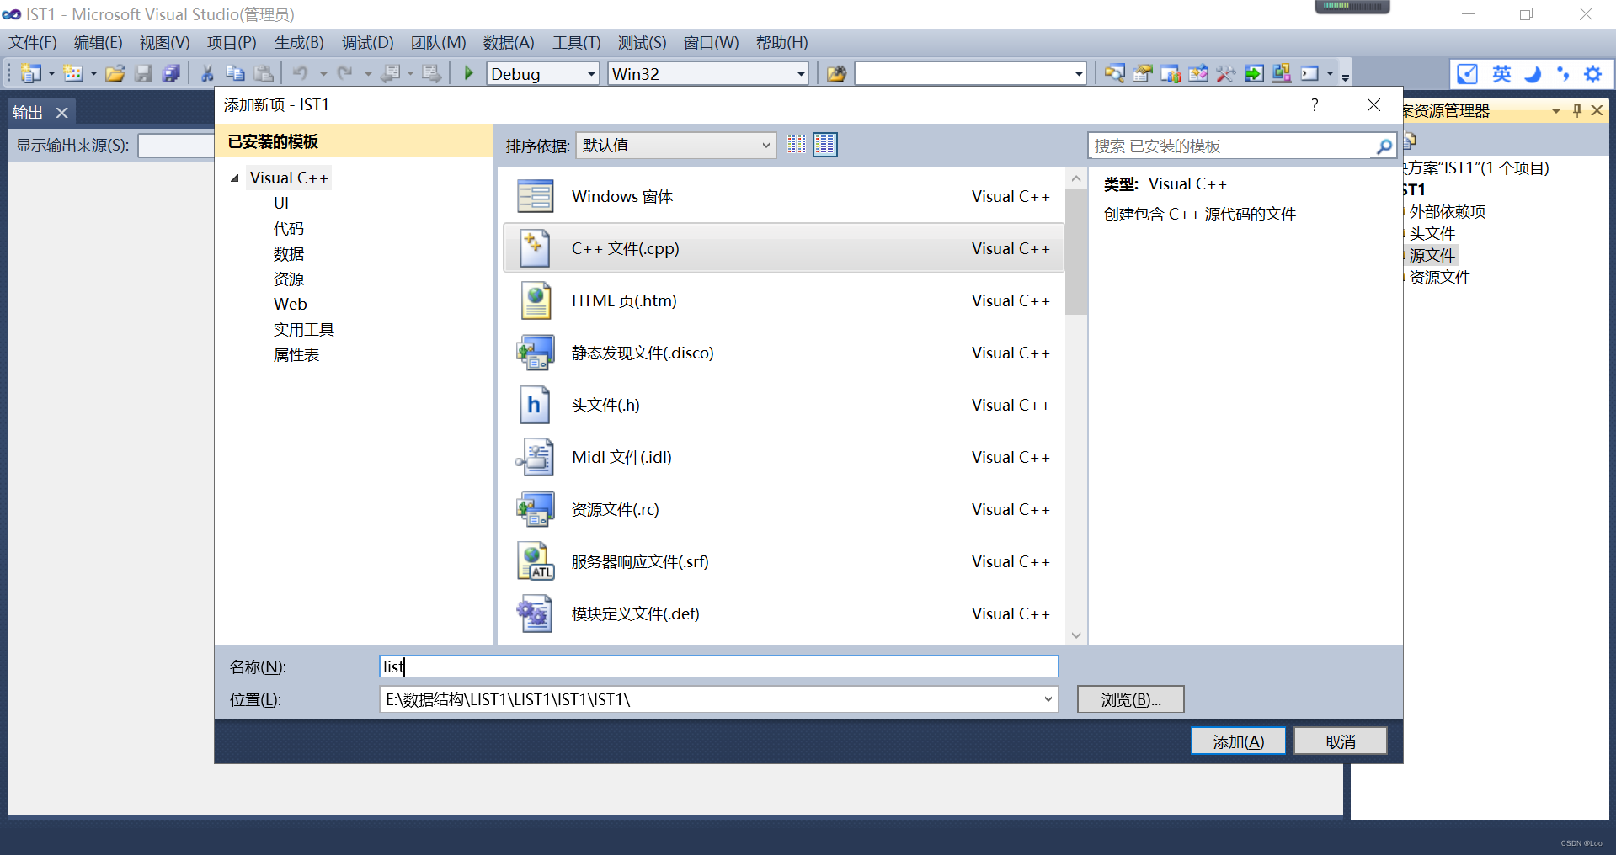
Task: Start debugging with green play icon
Action: 469,74
